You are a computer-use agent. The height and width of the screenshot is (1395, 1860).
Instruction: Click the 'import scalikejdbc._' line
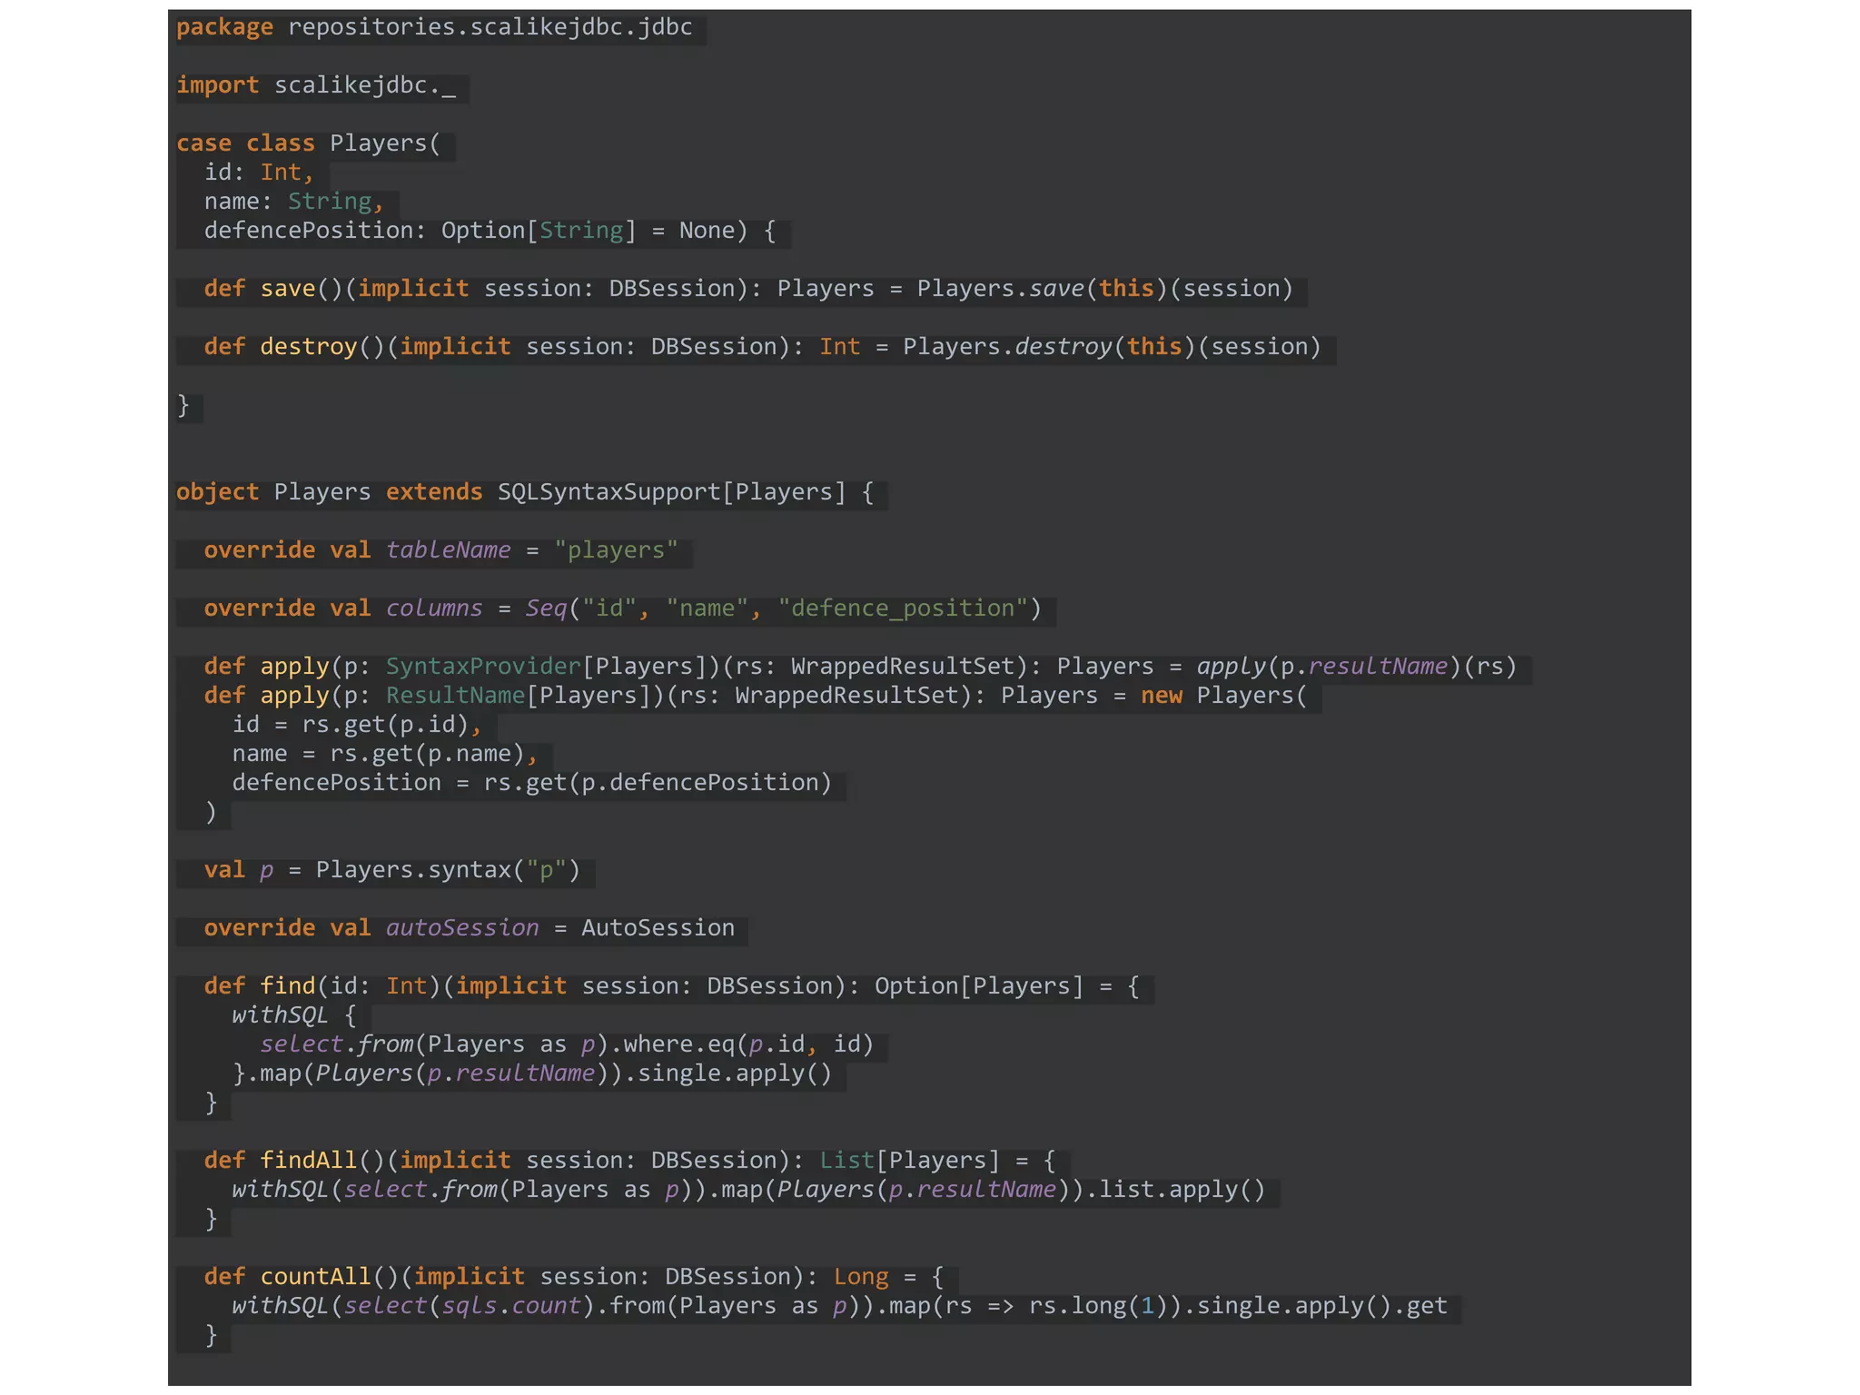(316, 85)
